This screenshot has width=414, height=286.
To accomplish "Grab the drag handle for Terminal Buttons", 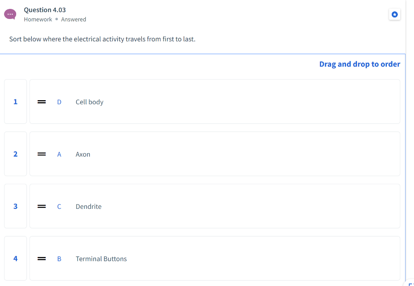I will pos(41,259).
